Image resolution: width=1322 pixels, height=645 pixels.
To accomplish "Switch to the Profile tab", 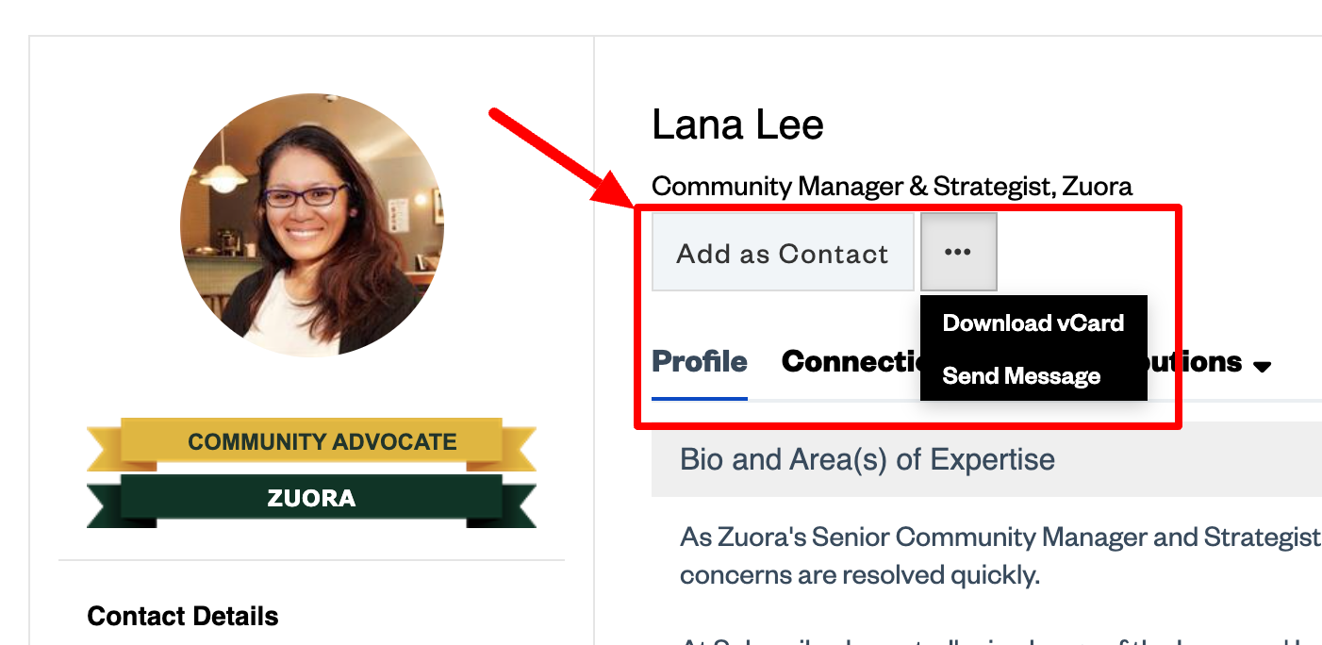I will (x=700, y=362).
